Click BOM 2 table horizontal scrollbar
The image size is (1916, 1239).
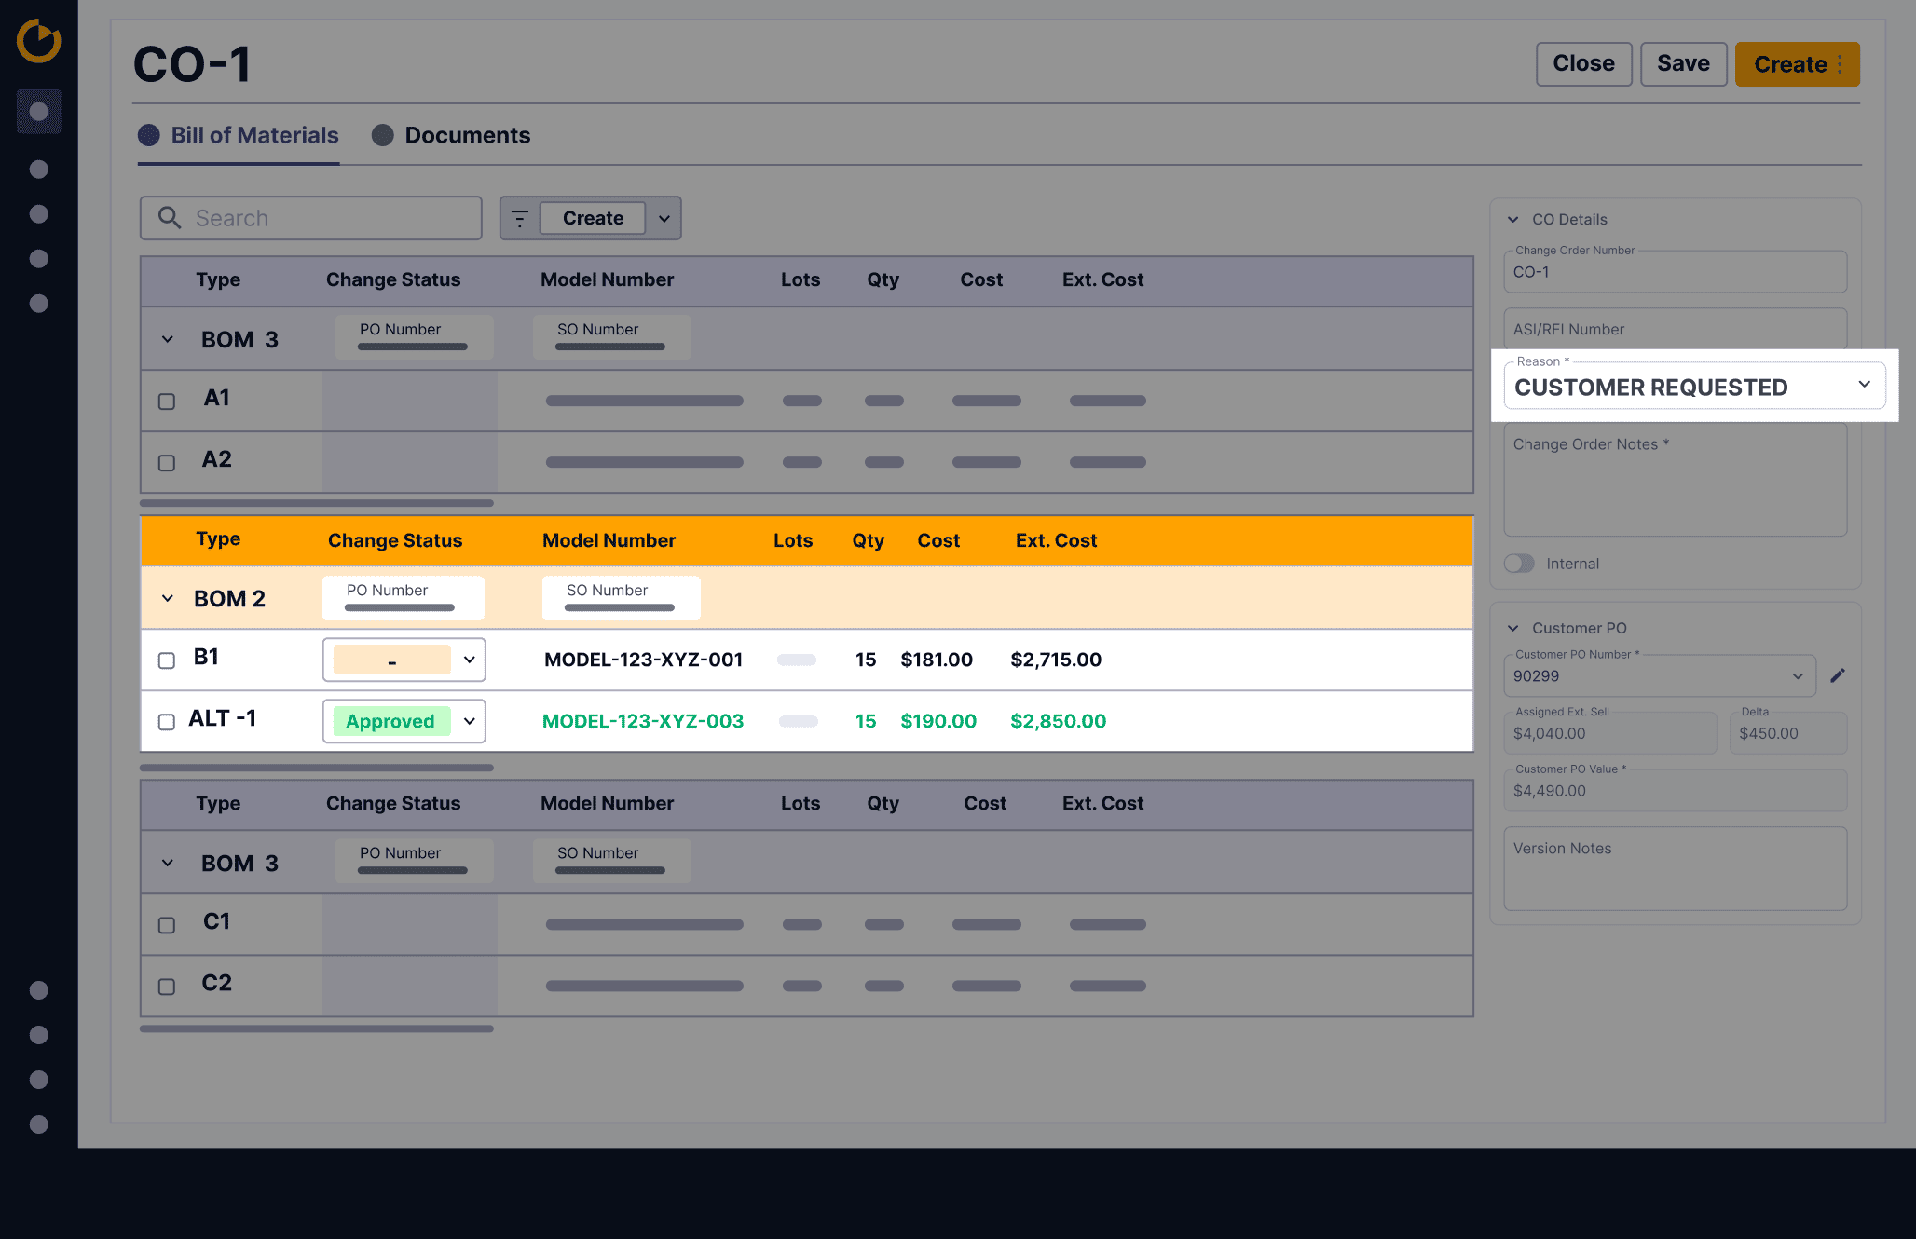(316, 768)
